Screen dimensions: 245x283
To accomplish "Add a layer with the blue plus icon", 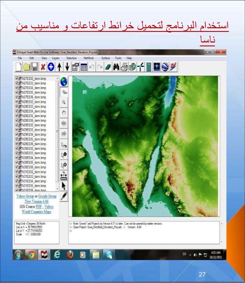I will [x=51, y=67].
